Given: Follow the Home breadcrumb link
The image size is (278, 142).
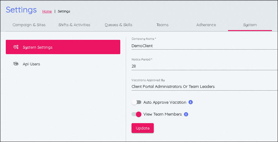Looking at the screenshot, I should [47, 11].
